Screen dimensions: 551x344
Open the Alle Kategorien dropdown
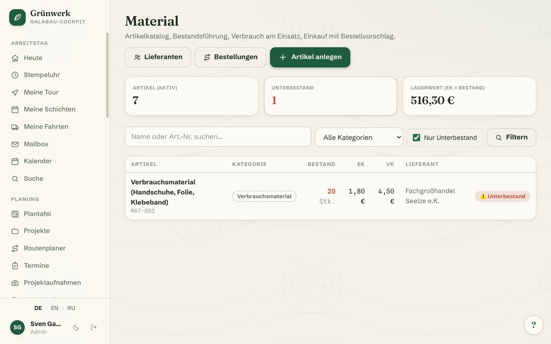click(x=359, y=137)
